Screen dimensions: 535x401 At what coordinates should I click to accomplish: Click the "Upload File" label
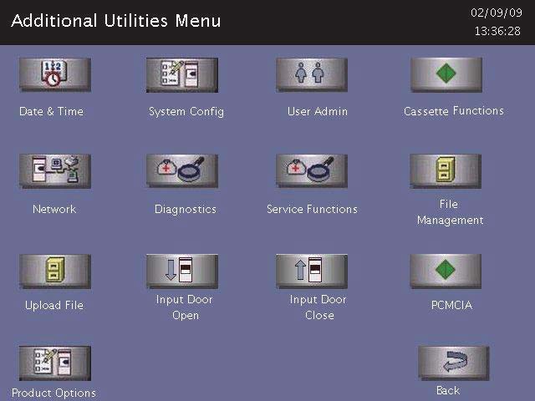coord(53,306)
